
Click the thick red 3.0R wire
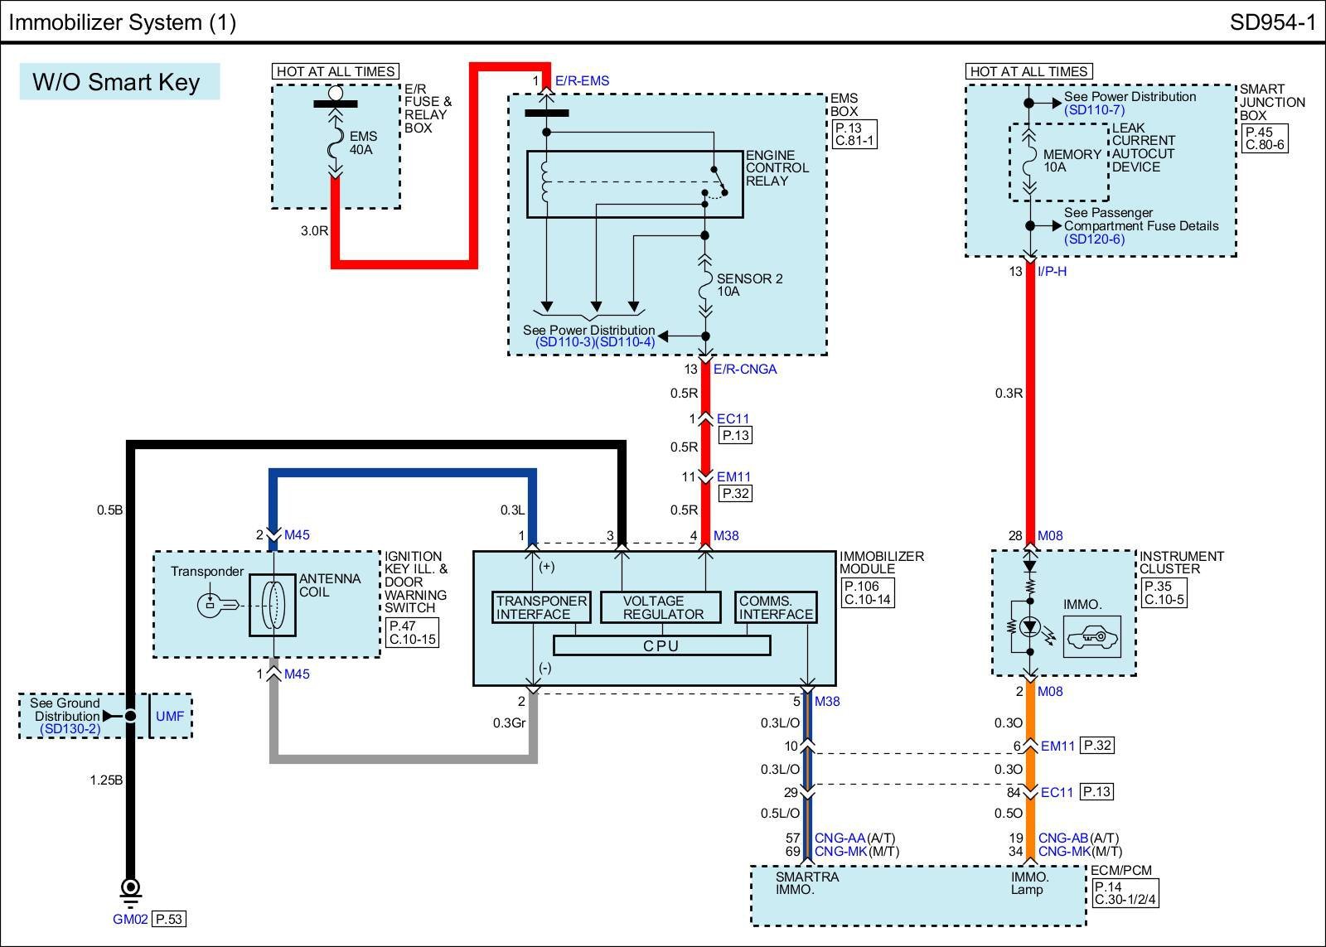tap(404, 263)
